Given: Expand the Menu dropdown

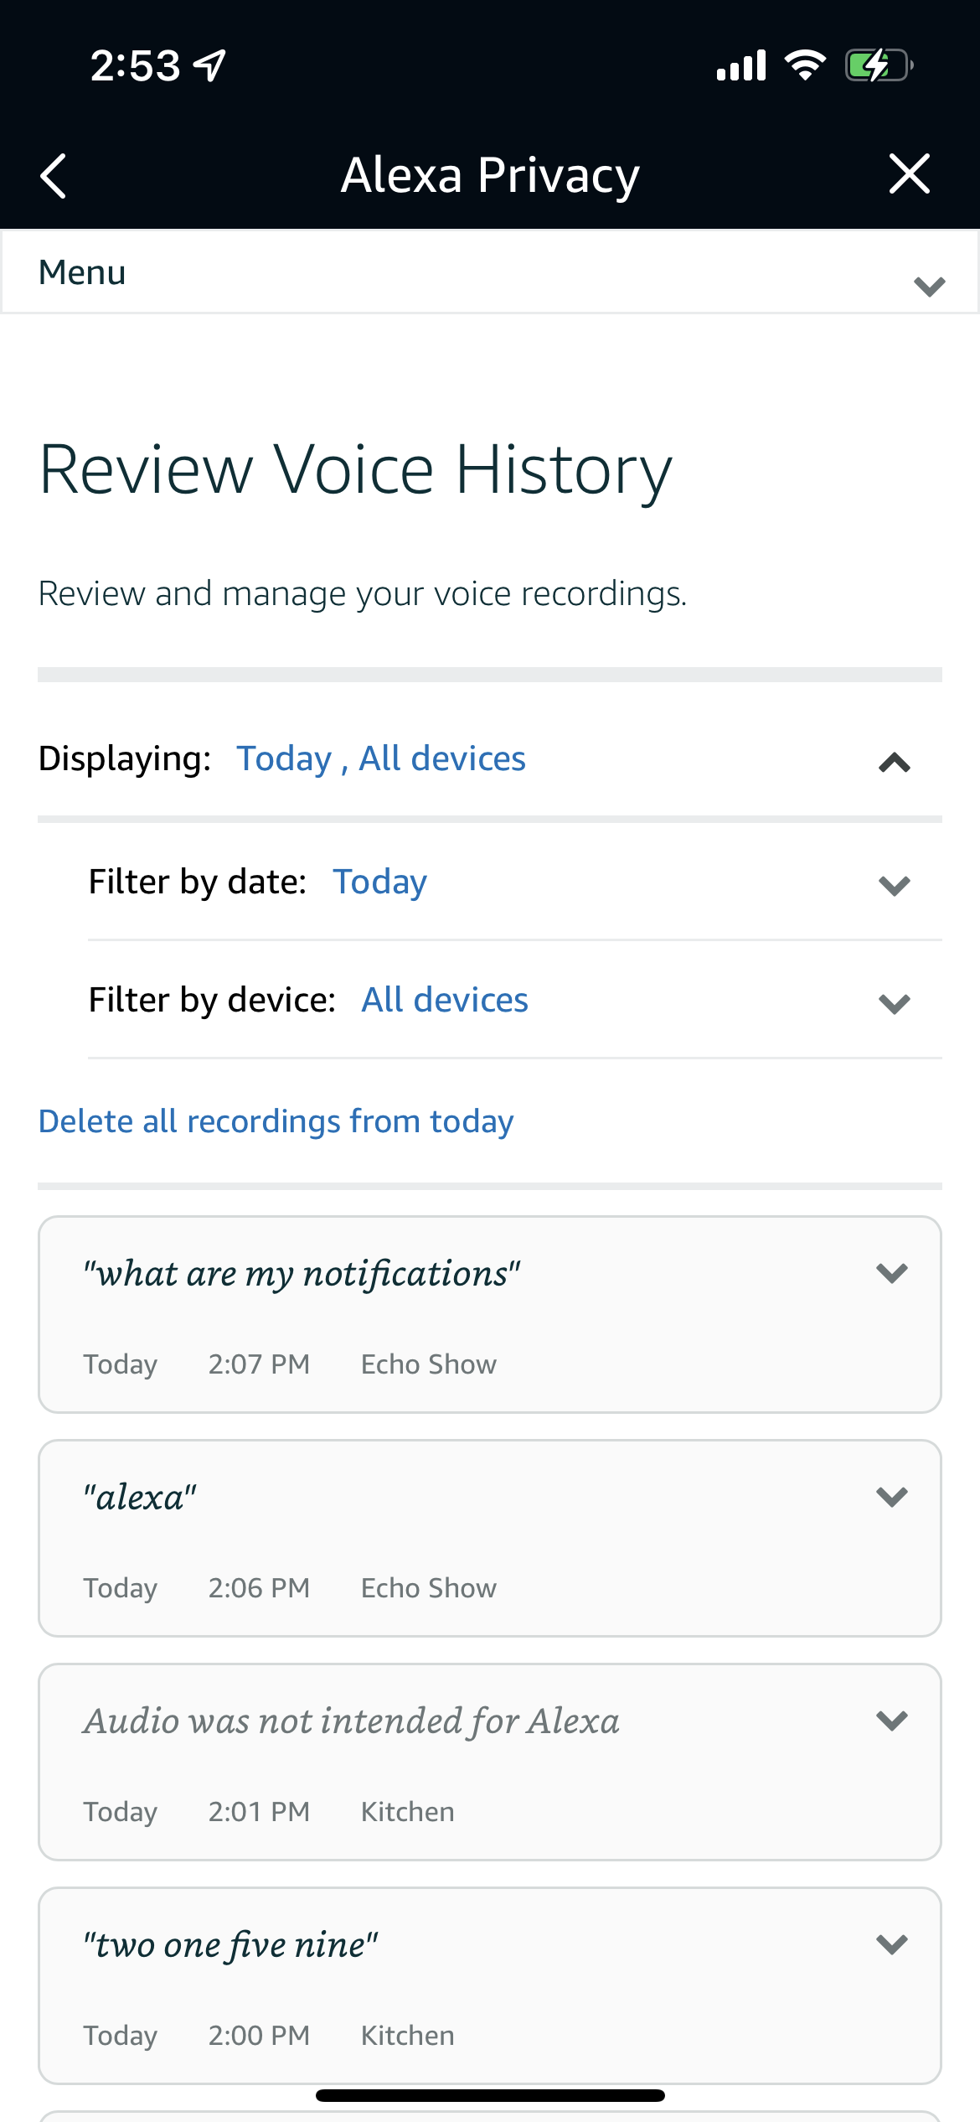Looking at the screenshot, I should pos(929,286).
